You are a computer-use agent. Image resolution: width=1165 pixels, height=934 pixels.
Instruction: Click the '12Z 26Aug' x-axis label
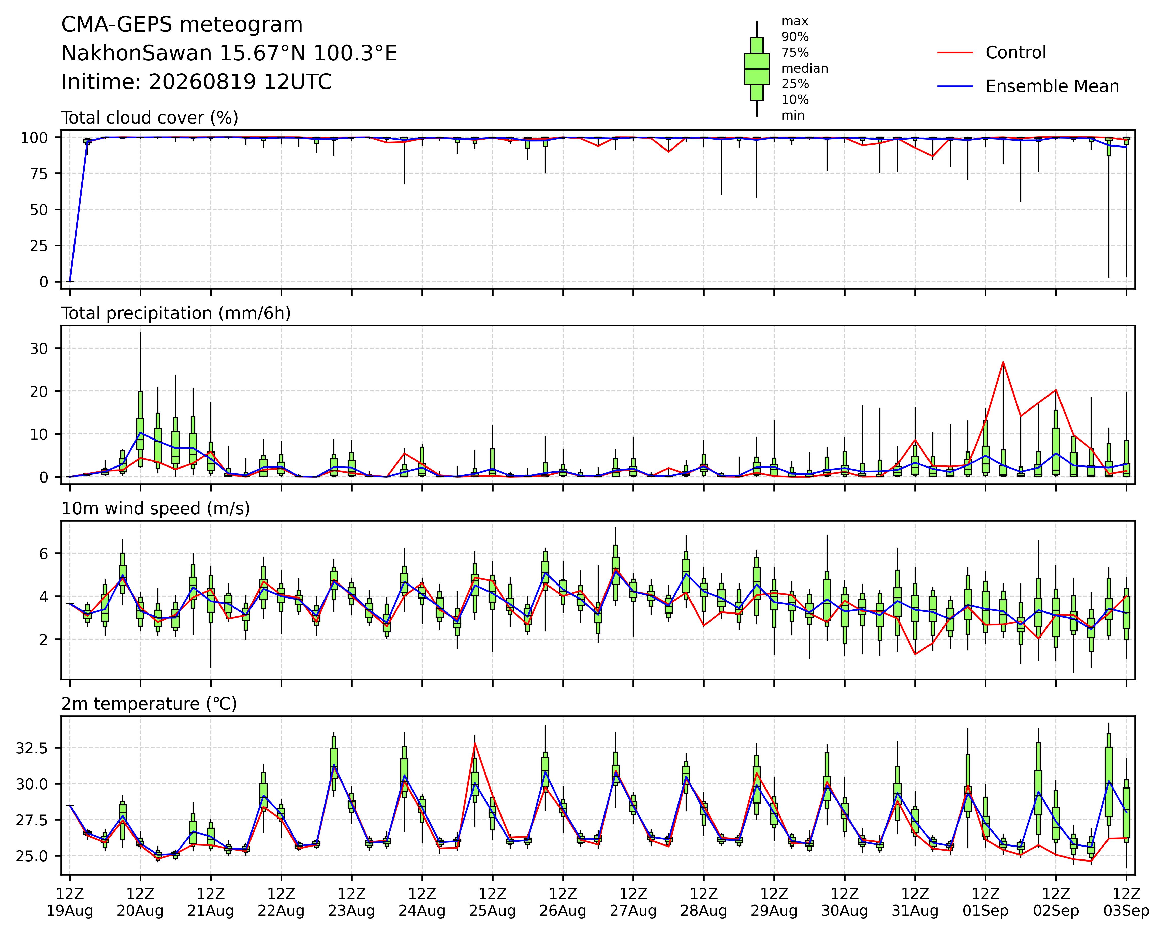point(563,902)
